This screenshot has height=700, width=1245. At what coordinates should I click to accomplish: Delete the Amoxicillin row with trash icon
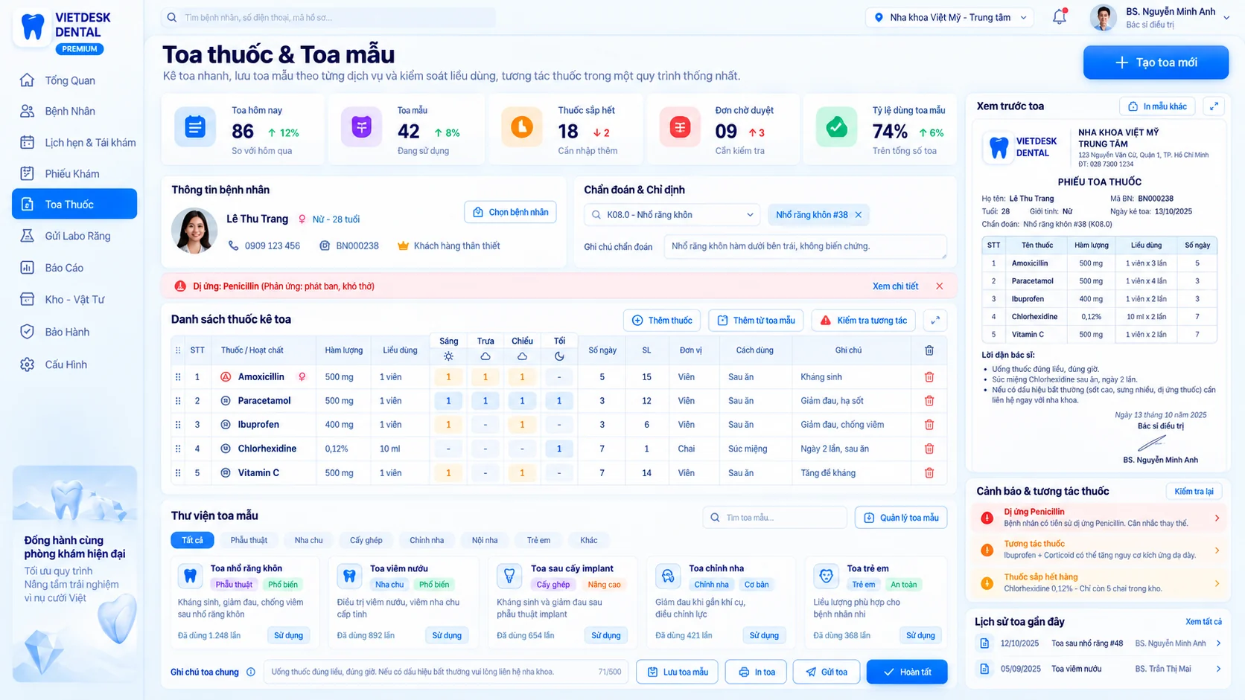[x=929, y=377]
